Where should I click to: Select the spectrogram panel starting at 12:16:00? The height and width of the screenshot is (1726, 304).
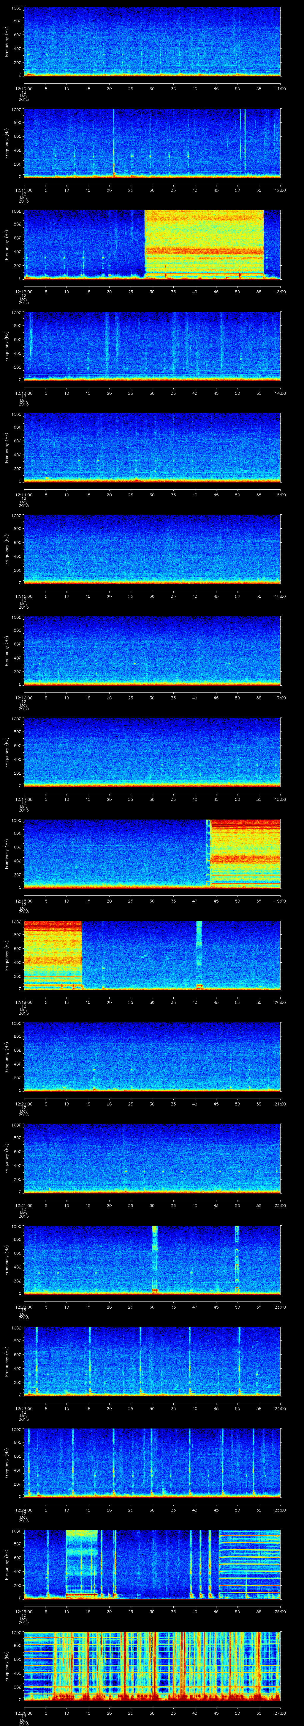[152, 651]
